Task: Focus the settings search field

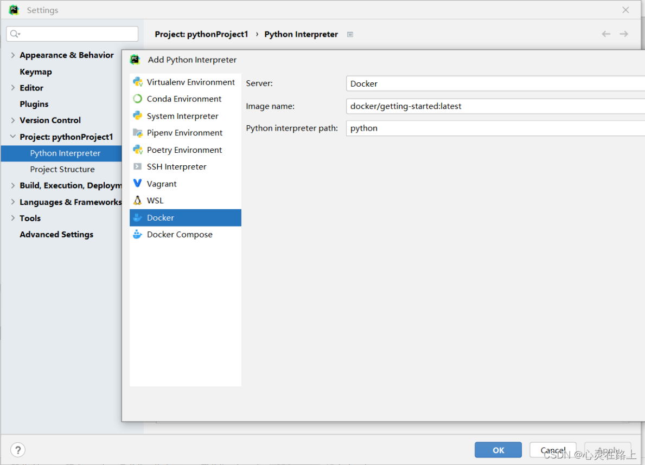Action: click(x=72, y=34)
